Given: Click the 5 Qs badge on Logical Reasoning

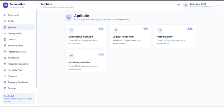Looking at the screenshot, I should (x=146, y=29).
